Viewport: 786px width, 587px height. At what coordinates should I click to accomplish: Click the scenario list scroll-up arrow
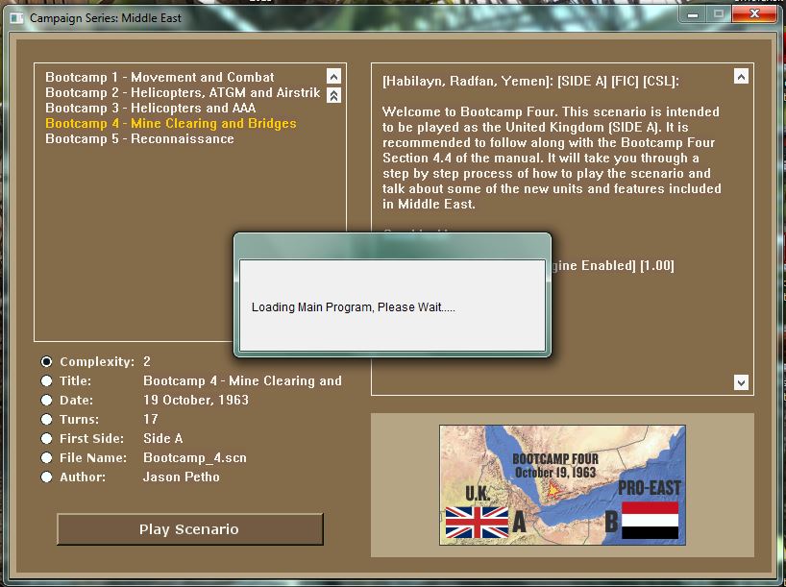coord(334,75)
